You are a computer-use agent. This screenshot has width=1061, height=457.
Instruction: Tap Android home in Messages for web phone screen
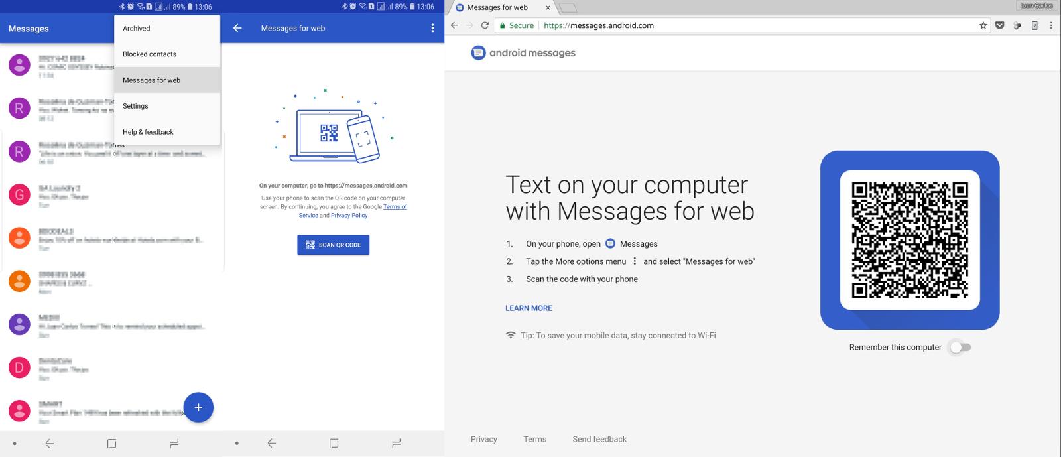pos(334,443)
